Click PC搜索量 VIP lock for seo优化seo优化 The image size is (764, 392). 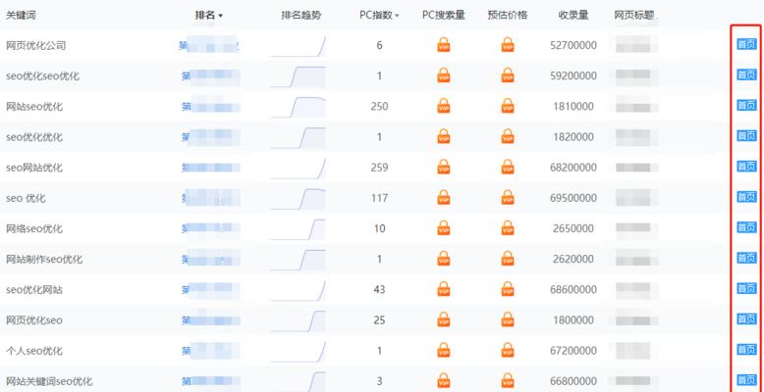point(444,75)
